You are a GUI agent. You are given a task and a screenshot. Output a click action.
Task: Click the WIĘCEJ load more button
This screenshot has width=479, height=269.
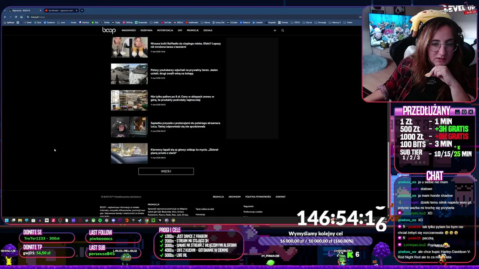166,171
